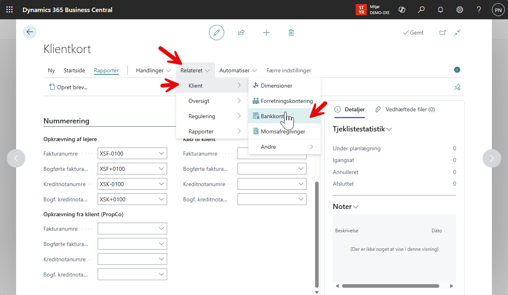Open Fakturanumre XSF-0100 dropdown
The image size is (508, 295).
(162, 154)
